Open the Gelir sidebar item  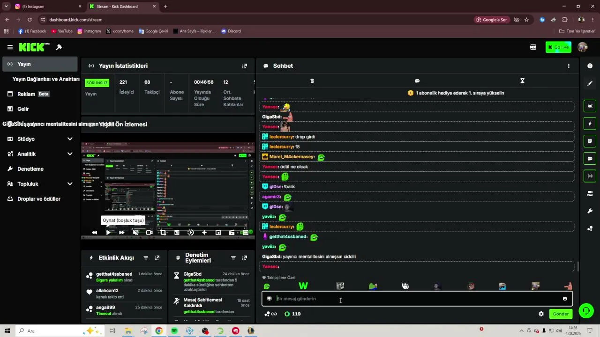tap(40, 109)
